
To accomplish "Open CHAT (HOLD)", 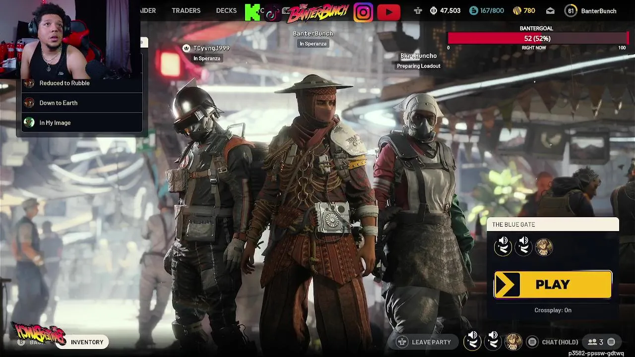I will (560, 342).
